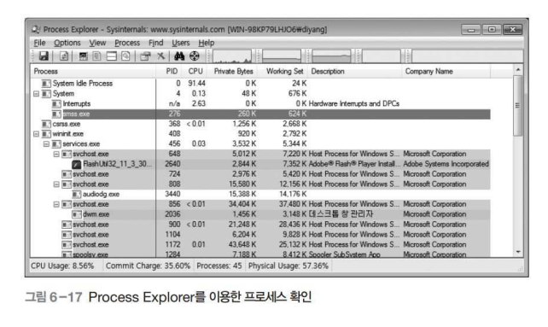
Task: Click the CPU usage history mini graph
Action: pyautogui.click(x=232, y=56)
